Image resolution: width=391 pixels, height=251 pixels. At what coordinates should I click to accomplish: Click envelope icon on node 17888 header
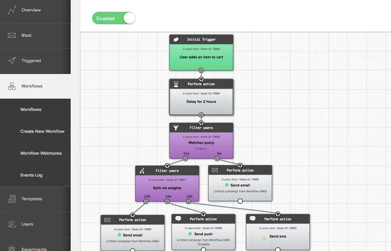(x=107, y=220)
